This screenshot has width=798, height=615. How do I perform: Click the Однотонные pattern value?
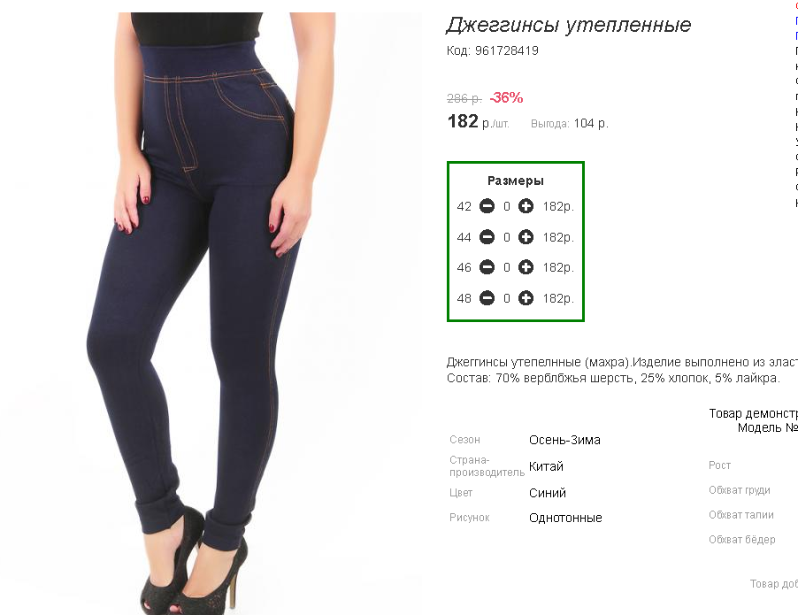pyautogui.click(x=565, y=518)
